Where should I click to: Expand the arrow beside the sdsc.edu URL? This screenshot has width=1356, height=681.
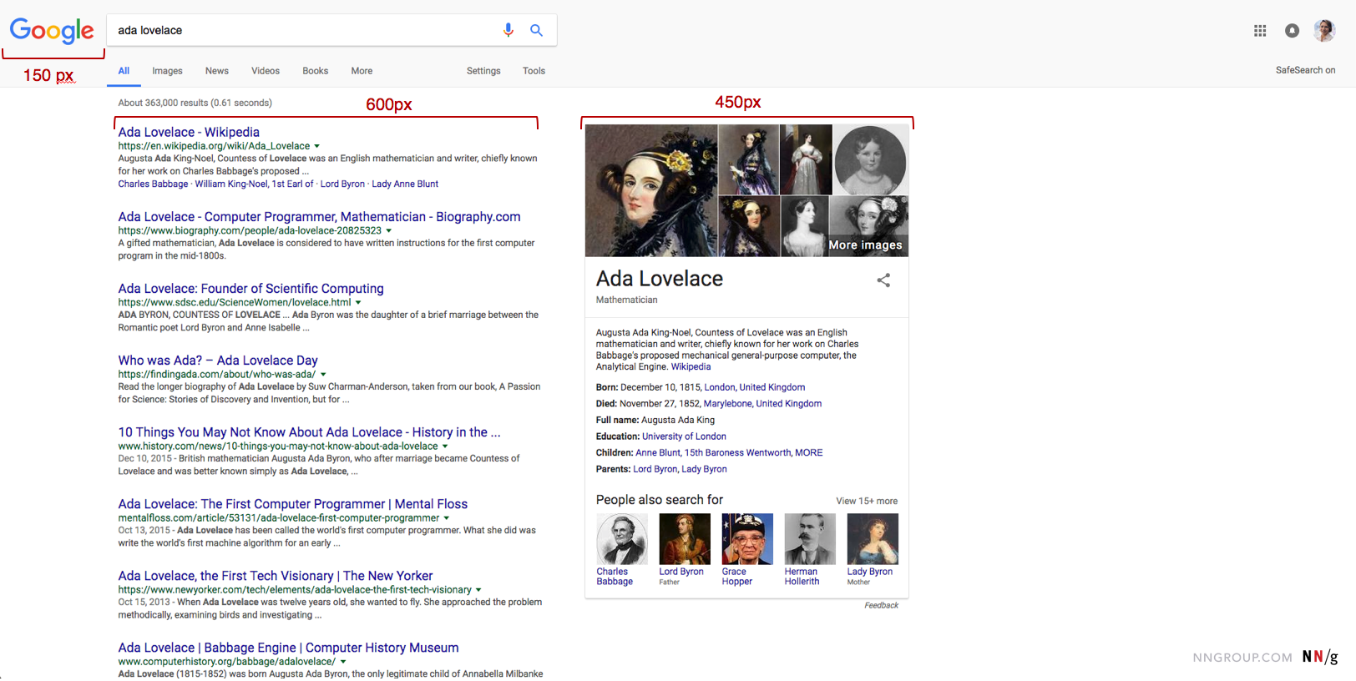tap(358, 303)
